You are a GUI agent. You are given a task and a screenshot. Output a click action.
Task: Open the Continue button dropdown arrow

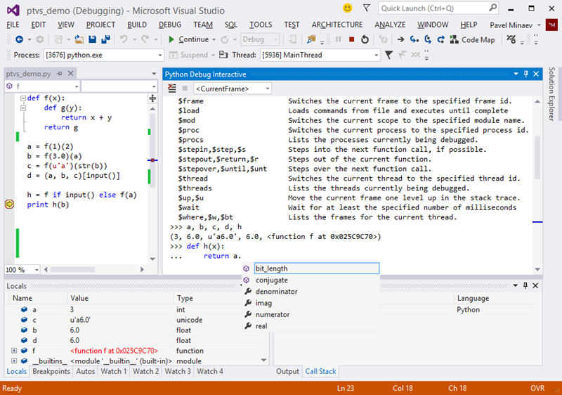pos(214,39)
